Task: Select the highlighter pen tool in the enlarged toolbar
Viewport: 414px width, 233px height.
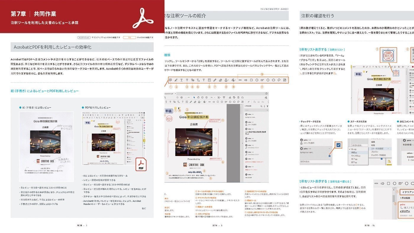Action: tap(176, 80)
